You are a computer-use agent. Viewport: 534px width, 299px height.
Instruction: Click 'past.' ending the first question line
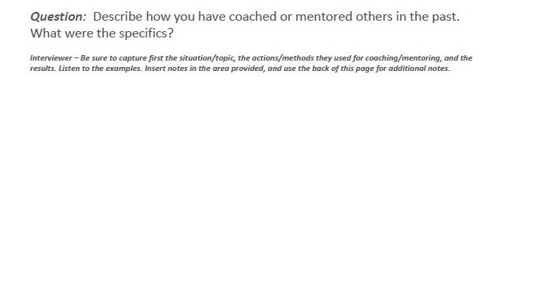(x=445, y=17)
